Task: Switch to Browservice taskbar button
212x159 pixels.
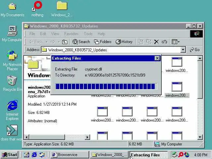Action: [x=70, y=155]
